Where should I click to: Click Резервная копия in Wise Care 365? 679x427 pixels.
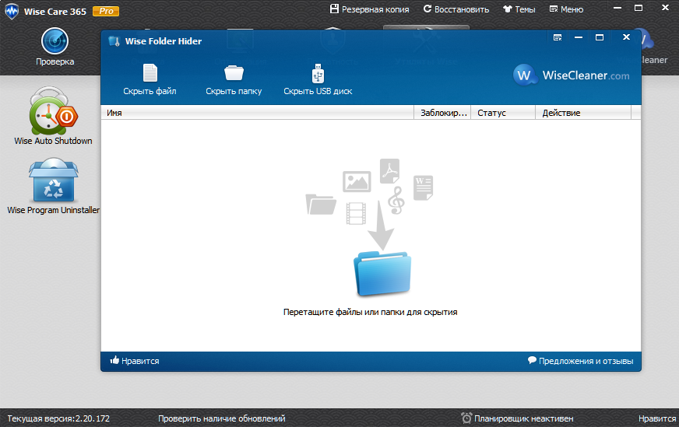click(x=369, y=9)
